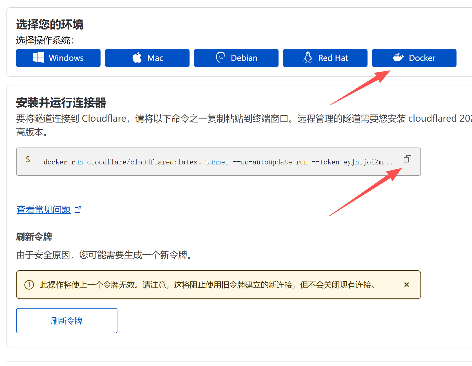This screenshot has height=366, width=472.
Task: Open the 查看常见问题 link
Action: 44,210
